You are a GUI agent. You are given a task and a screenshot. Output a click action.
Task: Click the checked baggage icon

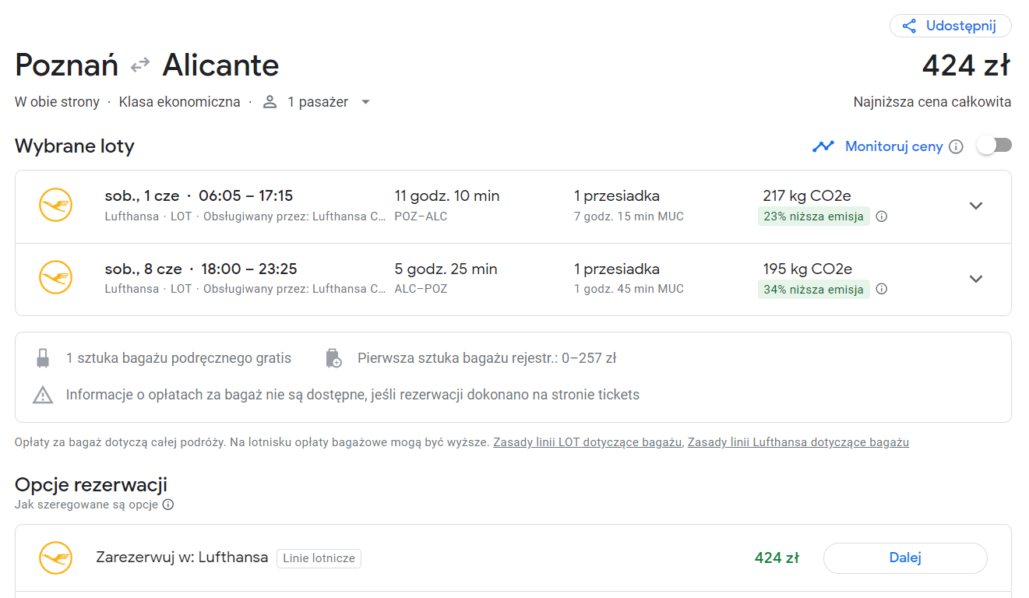333,358
